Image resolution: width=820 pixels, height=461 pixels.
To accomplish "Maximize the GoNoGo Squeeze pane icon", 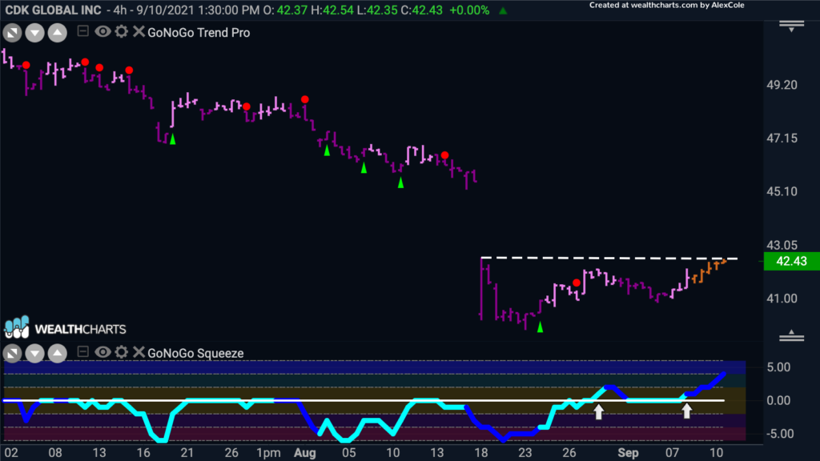I will click(12, 354).
